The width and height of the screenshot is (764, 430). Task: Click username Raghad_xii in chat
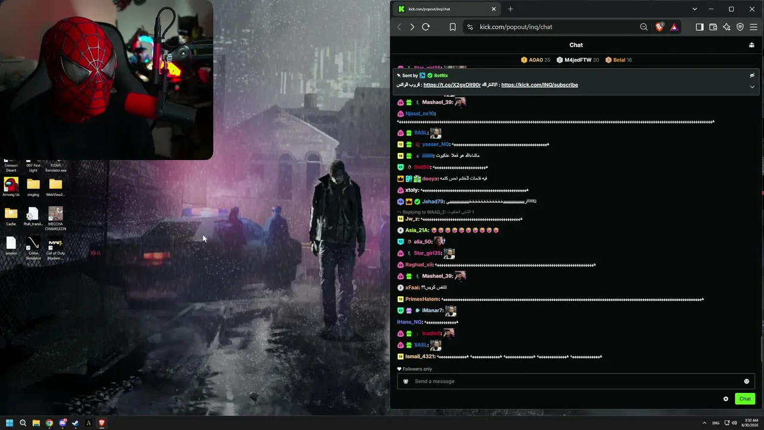pyautogui.click(x=419, y=265)
